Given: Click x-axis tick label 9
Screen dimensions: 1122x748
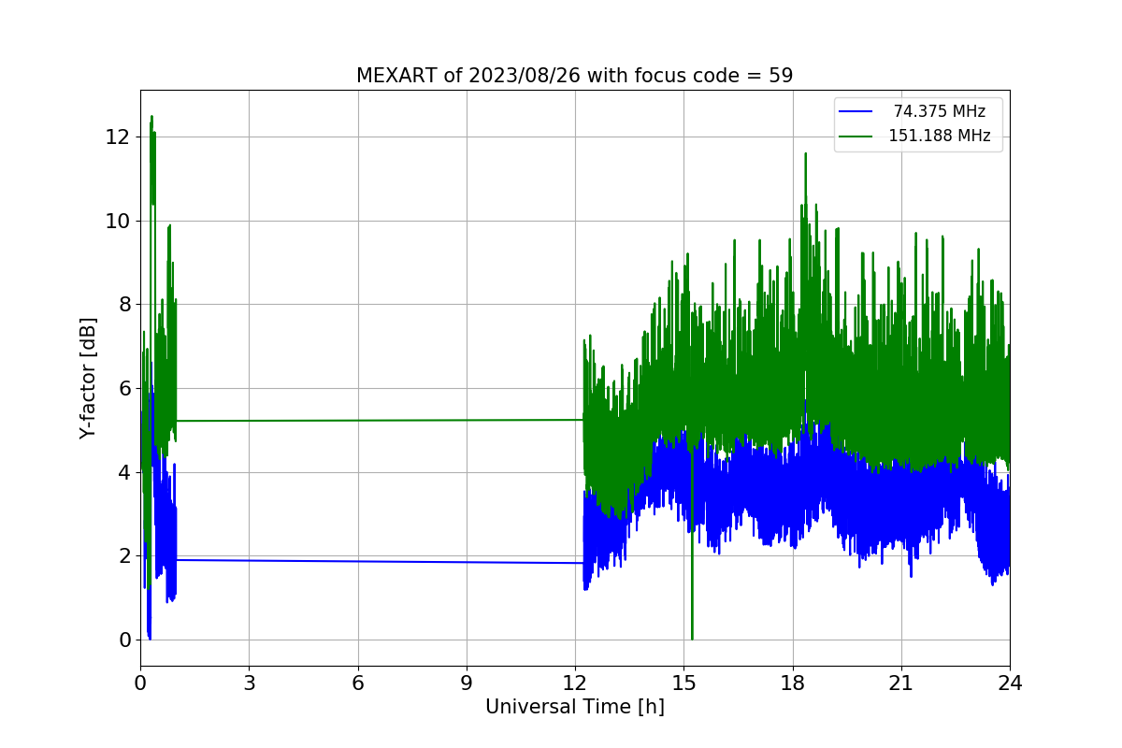Looking at the screenshot, I should (x=467, y=683).
